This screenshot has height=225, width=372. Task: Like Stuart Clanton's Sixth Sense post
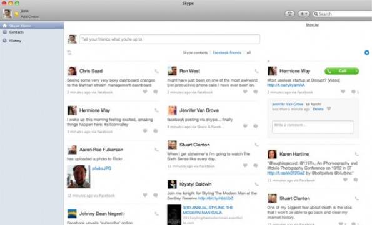click(245, 165)
